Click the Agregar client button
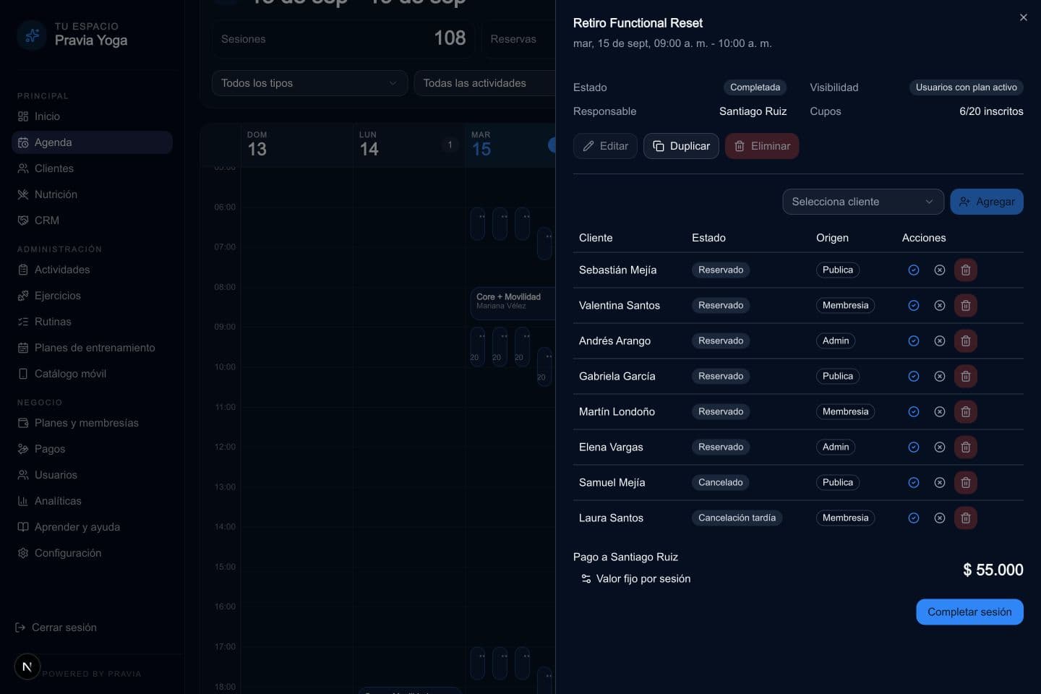Viewport: 1041px width, 694px height. [987, 202]
